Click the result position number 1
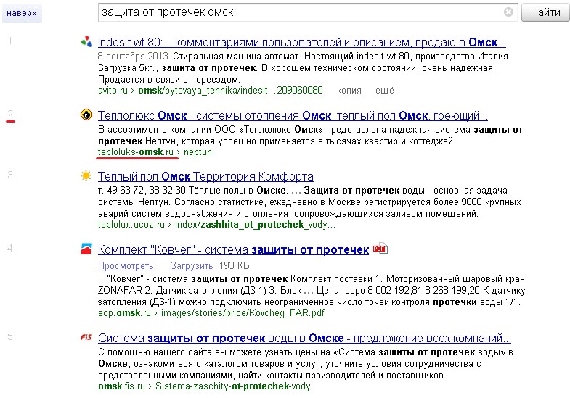570x398 pixels. [10, 41]
